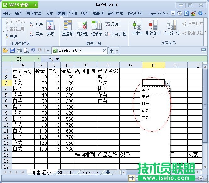This screenshot has height=183, width=209.
Task: Click Hide Detail (隐藏明细) button
Action: (x=193, y=33)
